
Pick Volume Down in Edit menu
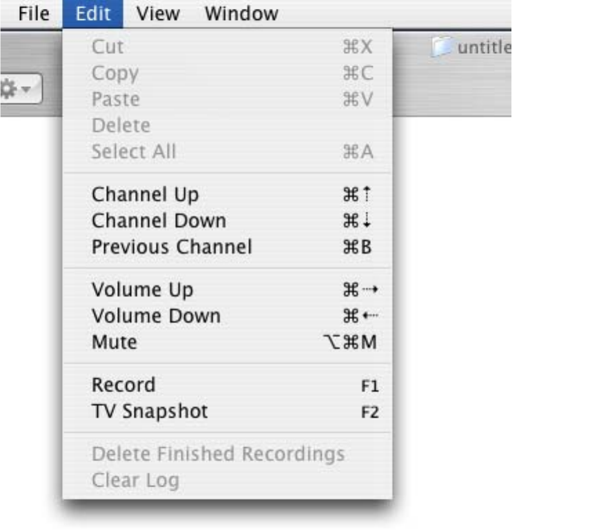[156, 316]
